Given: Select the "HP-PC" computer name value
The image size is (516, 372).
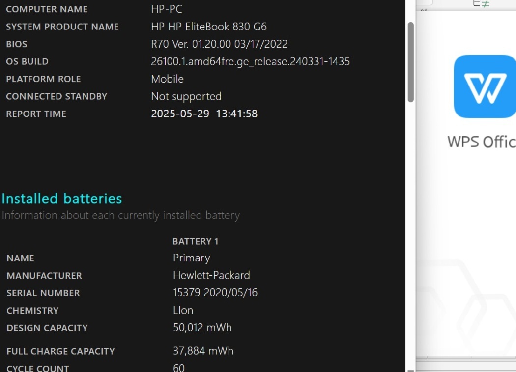Looking at the screenshot, I should click(167, 9).
